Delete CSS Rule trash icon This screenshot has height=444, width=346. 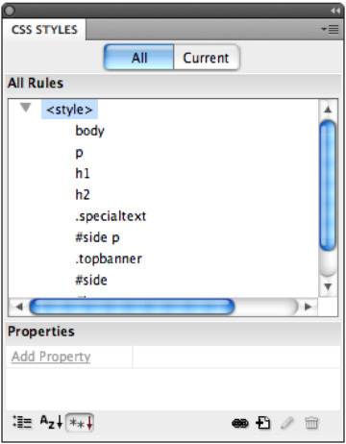311,423
